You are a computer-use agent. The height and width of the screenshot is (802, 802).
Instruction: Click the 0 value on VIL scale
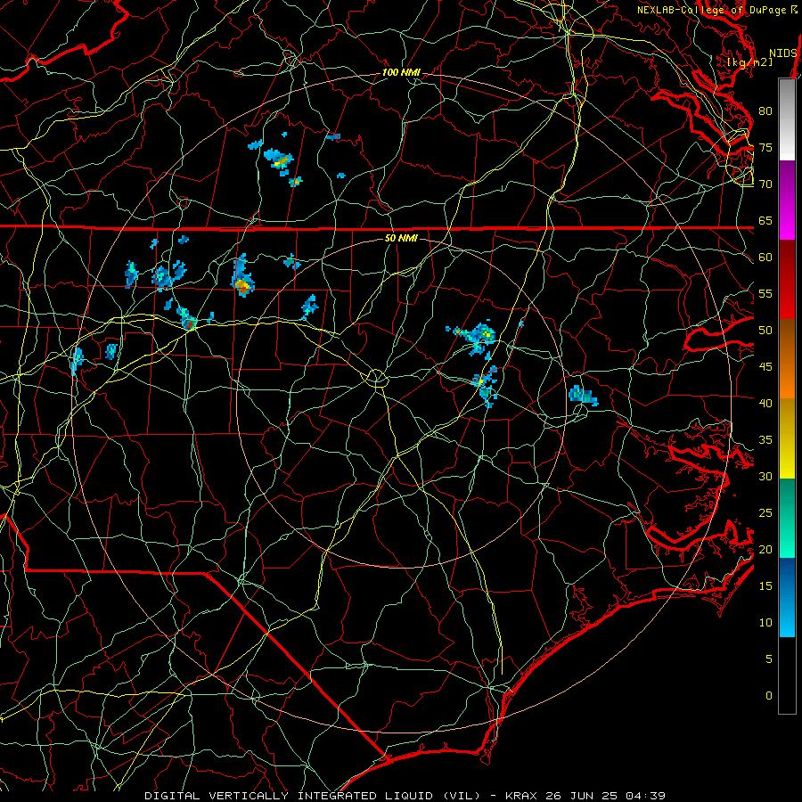[769, 696]
